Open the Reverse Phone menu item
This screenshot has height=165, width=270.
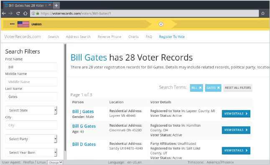[110, 37]
